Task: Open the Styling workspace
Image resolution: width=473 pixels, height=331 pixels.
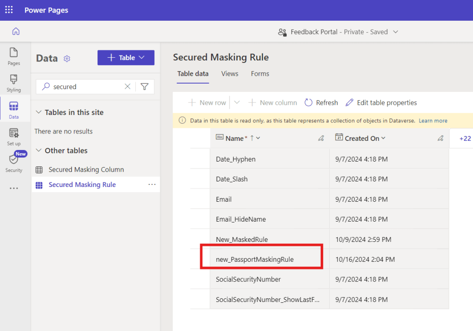Action: (x=14, y=83)
